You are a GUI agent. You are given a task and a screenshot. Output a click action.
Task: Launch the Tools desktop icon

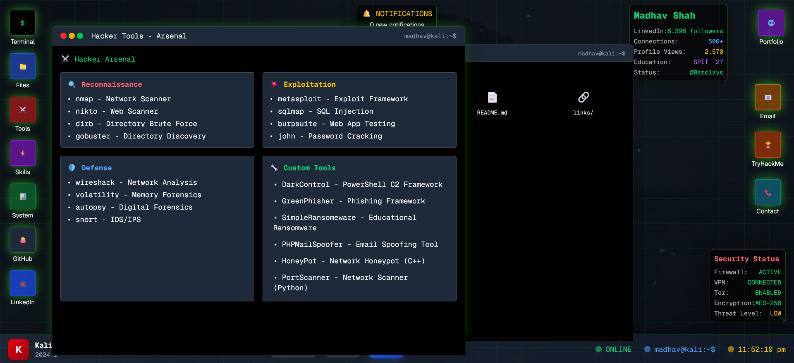[23, 110]
